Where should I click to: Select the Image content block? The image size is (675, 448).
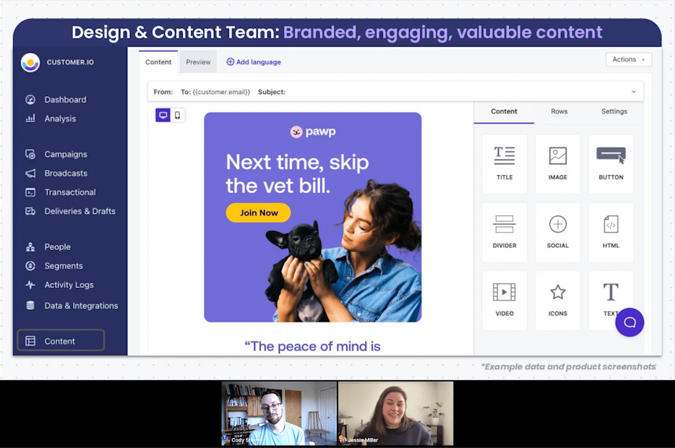point(557,164)
